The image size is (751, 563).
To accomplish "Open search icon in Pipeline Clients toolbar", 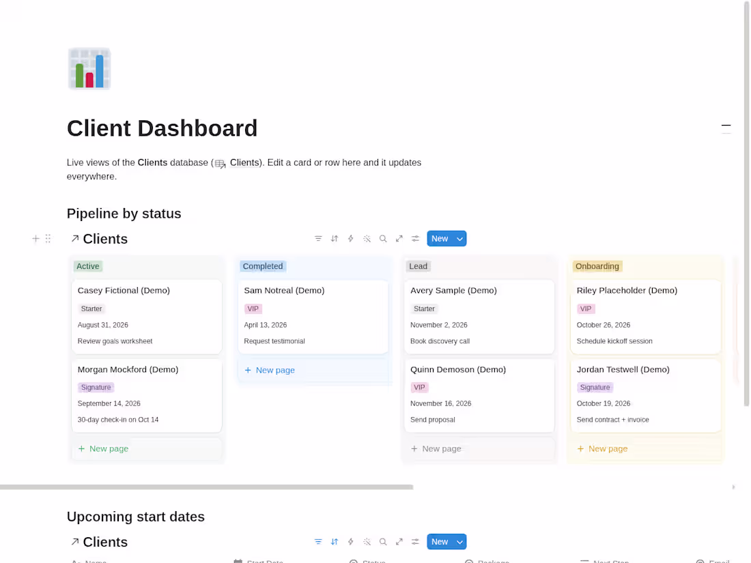I will tap(383, 238).
